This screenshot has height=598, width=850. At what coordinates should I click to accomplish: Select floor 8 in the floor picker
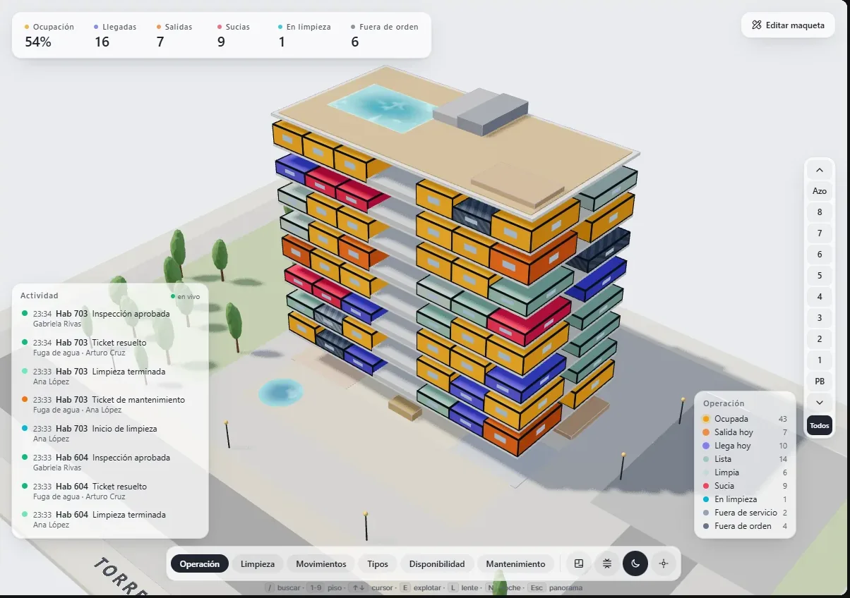(x=820, y=212)
